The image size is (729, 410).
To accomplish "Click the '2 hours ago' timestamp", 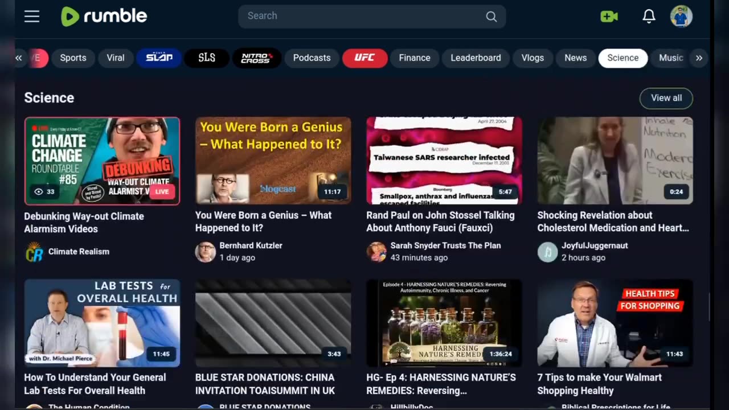I will pos(583,258).
